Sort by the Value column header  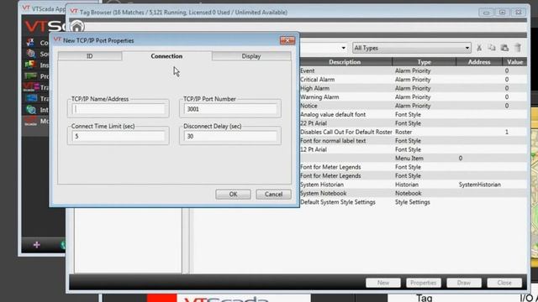coord(514,62)
